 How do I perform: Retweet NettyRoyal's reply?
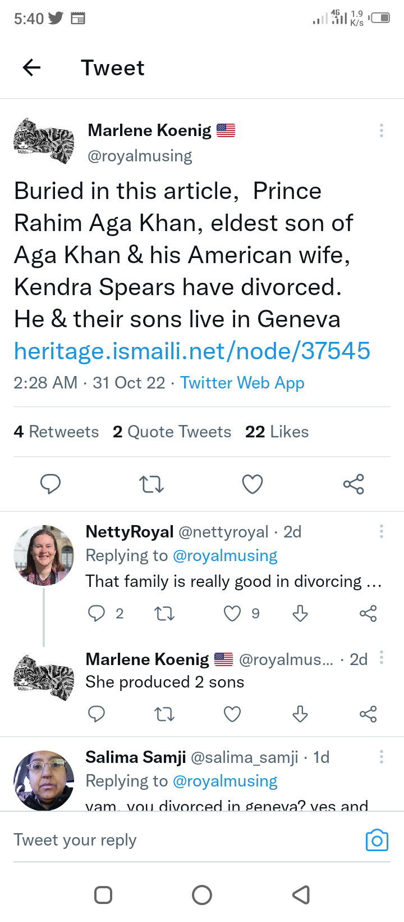pyautogui.click(x=164, y=613)
